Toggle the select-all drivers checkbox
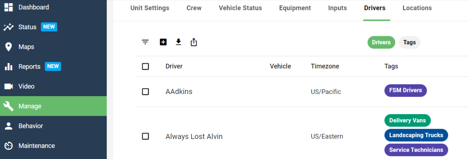Image resolution: width=468 pixels, height=159 pixels. pos(145,66)
